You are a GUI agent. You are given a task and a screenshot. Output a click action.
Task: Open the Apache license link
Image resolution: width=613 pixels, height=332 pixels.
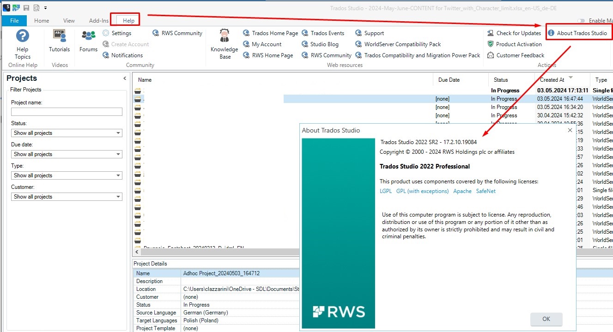click(x=462, y=191)
